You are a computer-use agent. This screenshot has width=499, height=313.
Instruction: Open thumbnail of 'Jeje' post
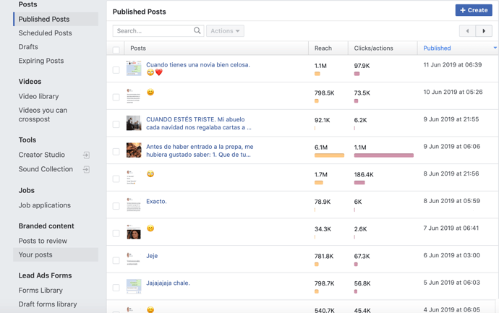point(134,259)
